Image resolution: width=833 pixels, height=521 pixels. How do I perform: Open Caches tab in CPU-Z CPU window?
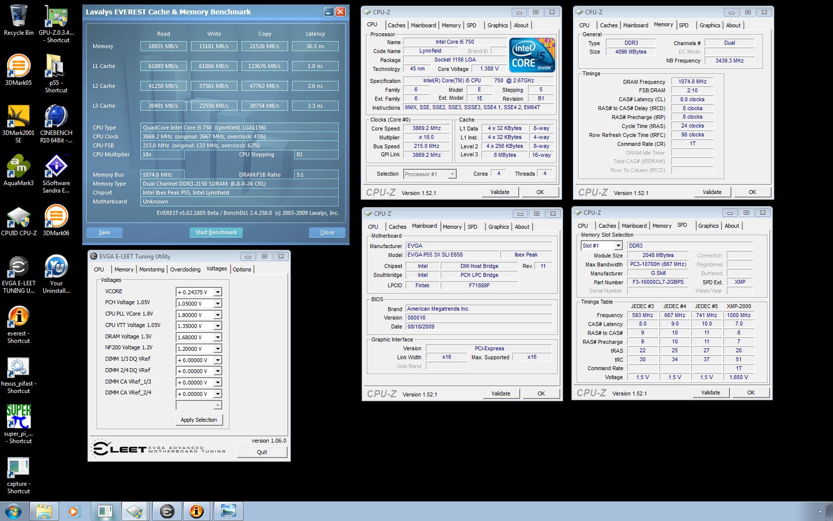point(397,25)
